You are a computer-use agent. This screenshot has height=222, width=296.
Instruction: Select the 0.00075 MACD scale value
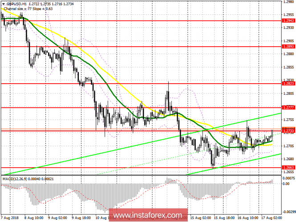click(288, 178)
